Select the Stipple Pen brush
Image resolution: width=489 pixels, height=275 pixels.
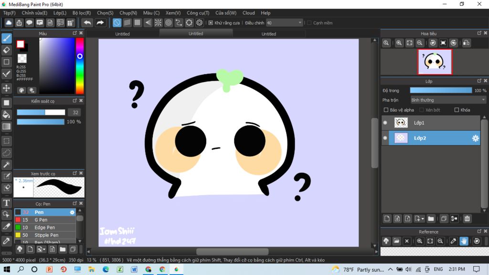(x=45, y=235)
